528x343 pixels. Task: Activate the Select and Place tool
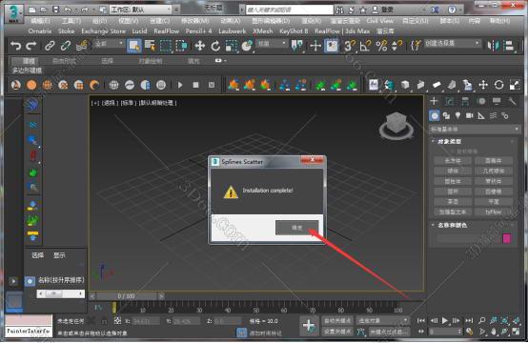[247, 46]
